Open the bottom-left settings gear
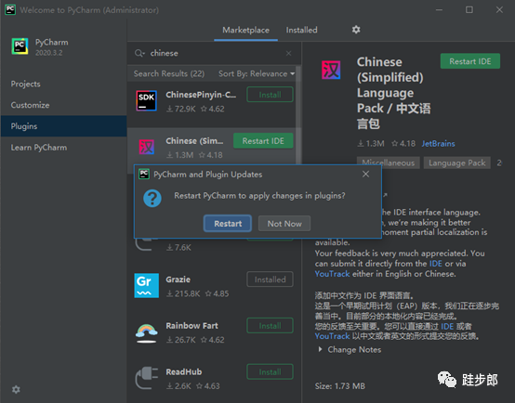The height and width of the screenshot is (403, 515). coord(16,390)
